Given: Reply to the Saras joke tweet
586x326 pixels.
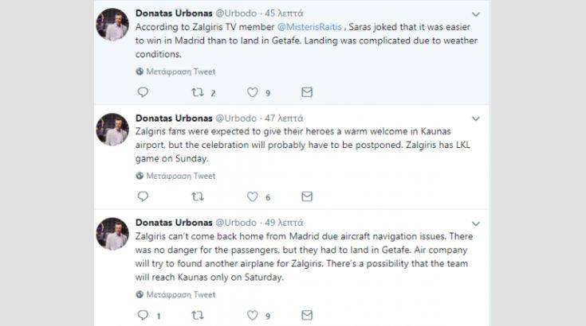Looking at the screenshot, I should (x=143, y=92).
